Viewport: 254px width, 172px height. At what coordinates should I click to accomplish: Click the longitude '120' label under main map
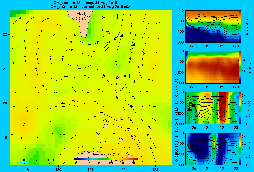click(58, 169)
